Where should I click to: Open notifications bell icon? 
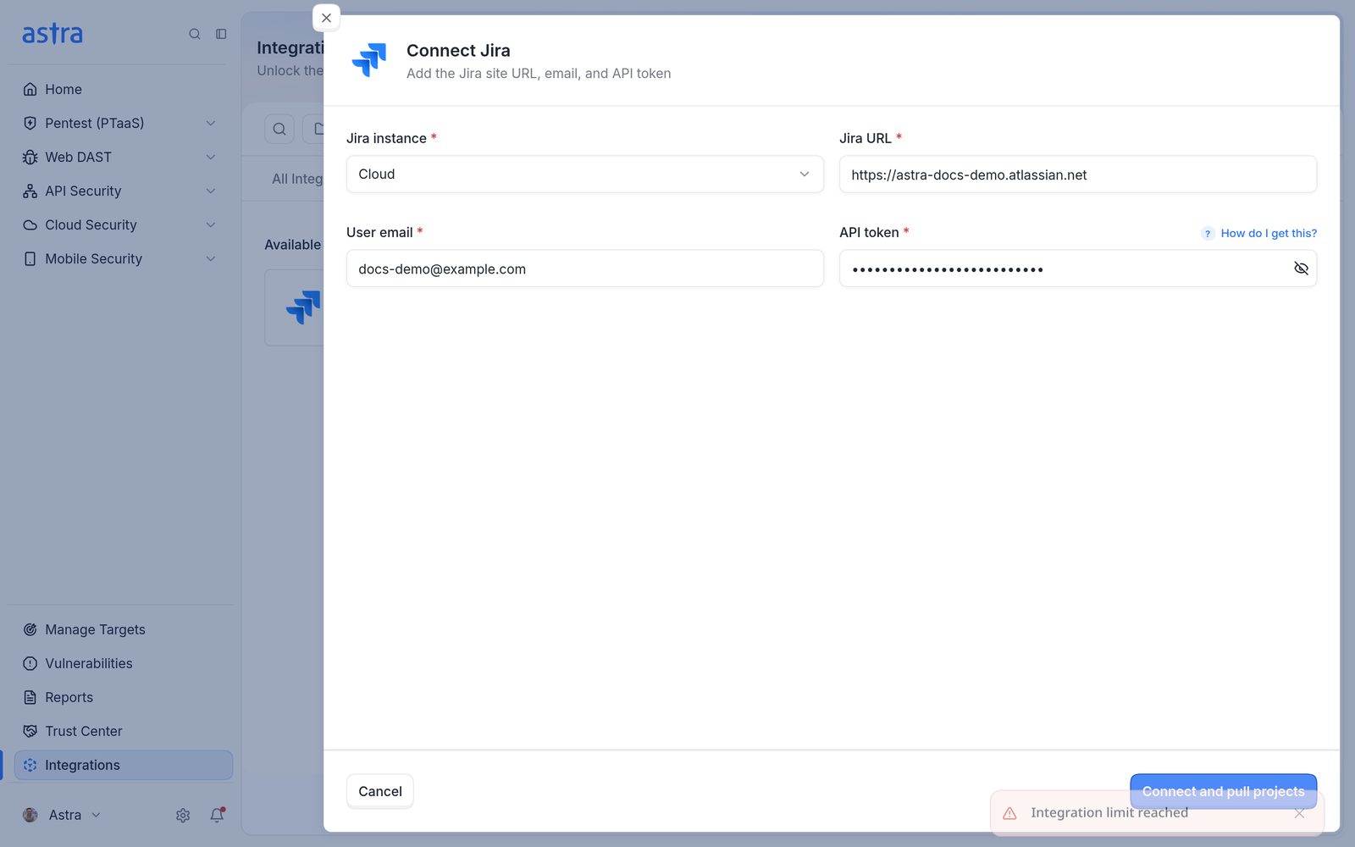(x=217, y=815)
